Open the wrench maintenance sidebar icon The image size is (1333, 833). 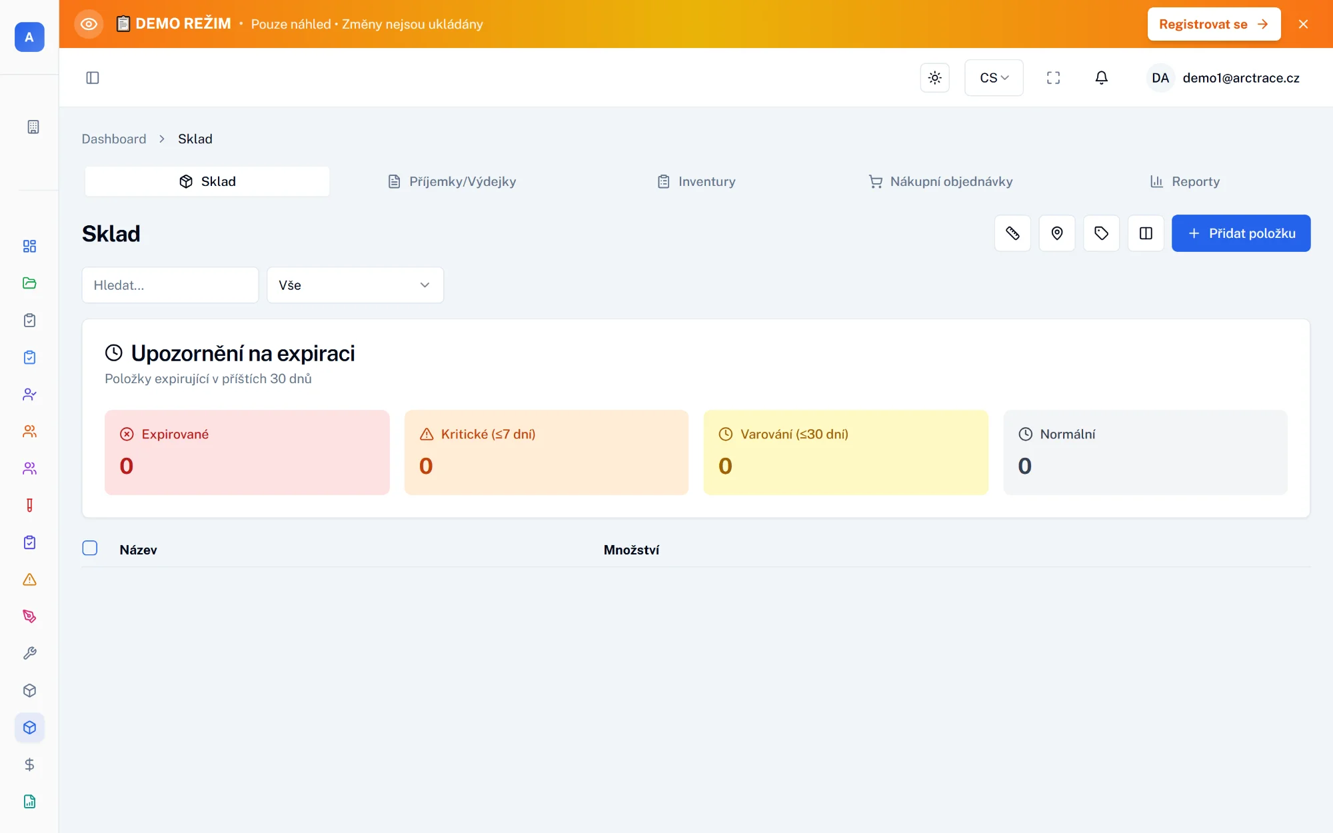[x=29, y=653]
